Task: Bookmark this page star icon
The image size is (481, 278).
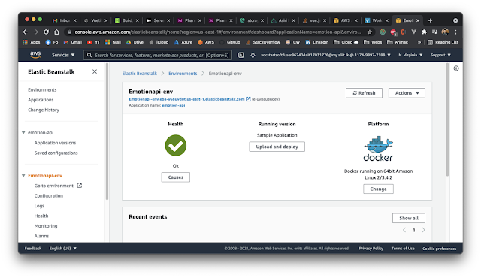Action: click(370, 32)
